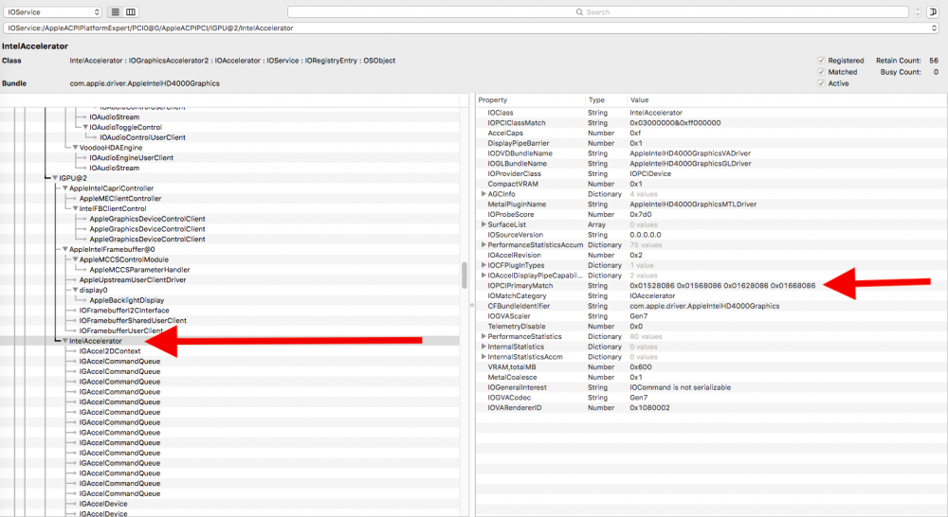Collapse the AppleIntelCapriController node

(x=65, y=188)
